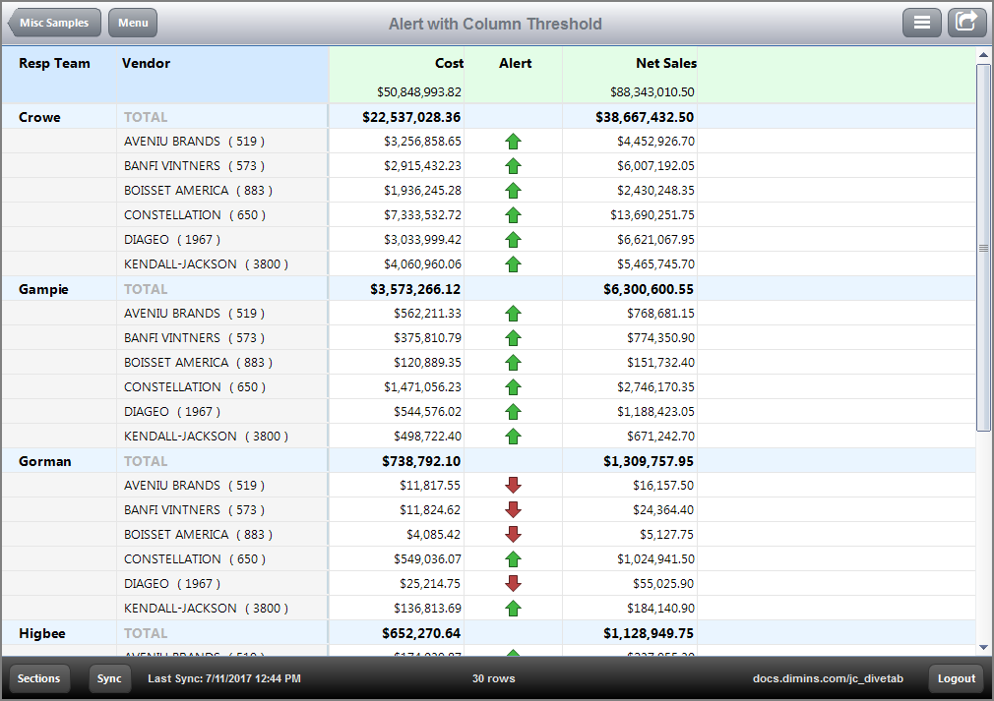Click green alert arrow beside Gorman's CONSTELLATION cost
This screenshot has width=994, height=701.
(x=513, y=558)
